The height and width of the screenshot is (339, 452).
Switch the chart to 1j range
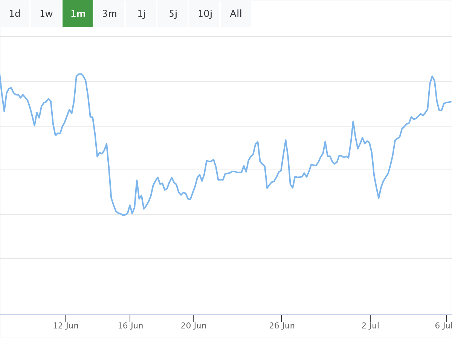[x=141, y=14]
